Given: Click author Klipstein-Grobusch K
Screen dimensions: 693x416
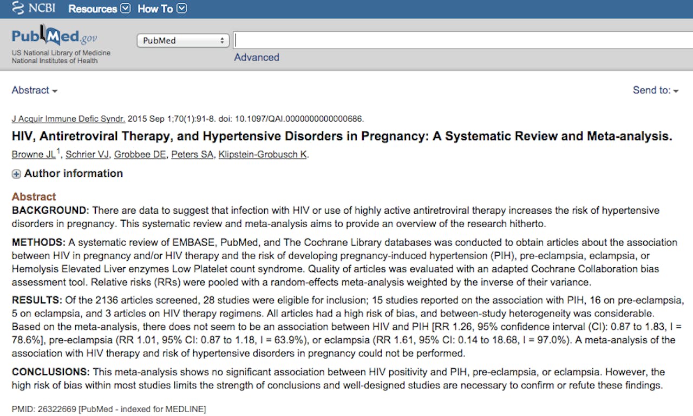Looking at the screenshot, I should click(x=263, y=155).
